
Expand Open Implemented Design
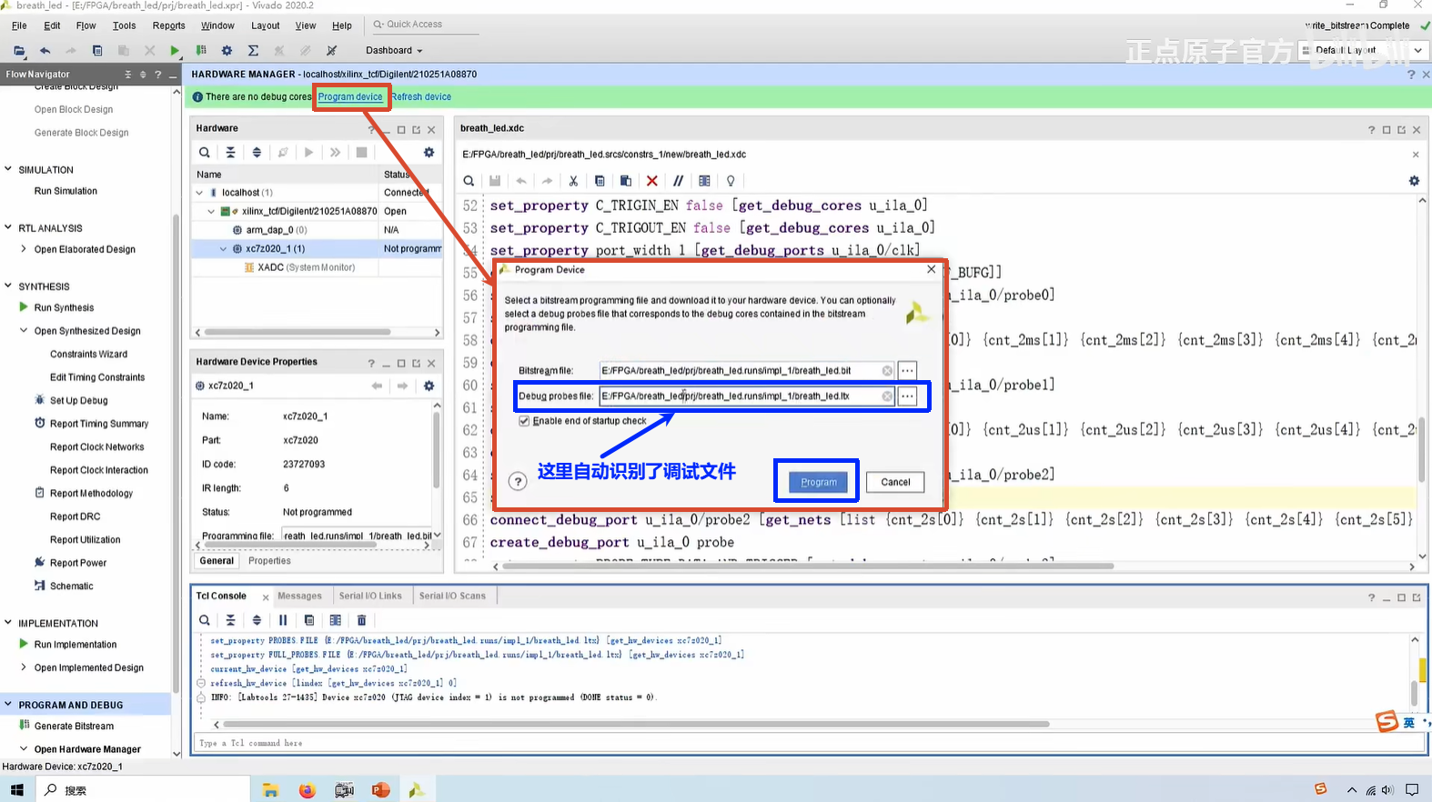pyautogui.click(x=24, y=667)
